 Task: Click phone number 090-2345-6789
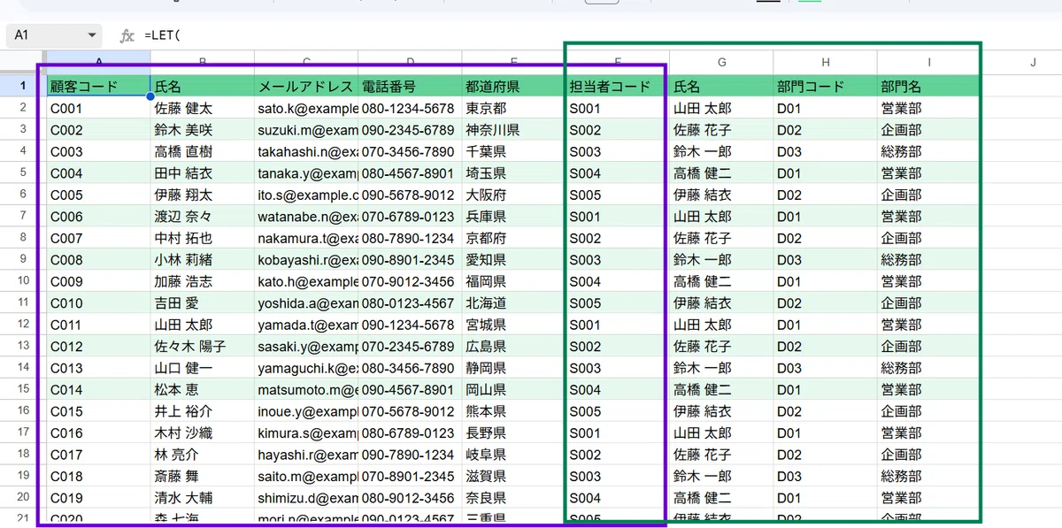pyautogui.click(x=410, y=130)
